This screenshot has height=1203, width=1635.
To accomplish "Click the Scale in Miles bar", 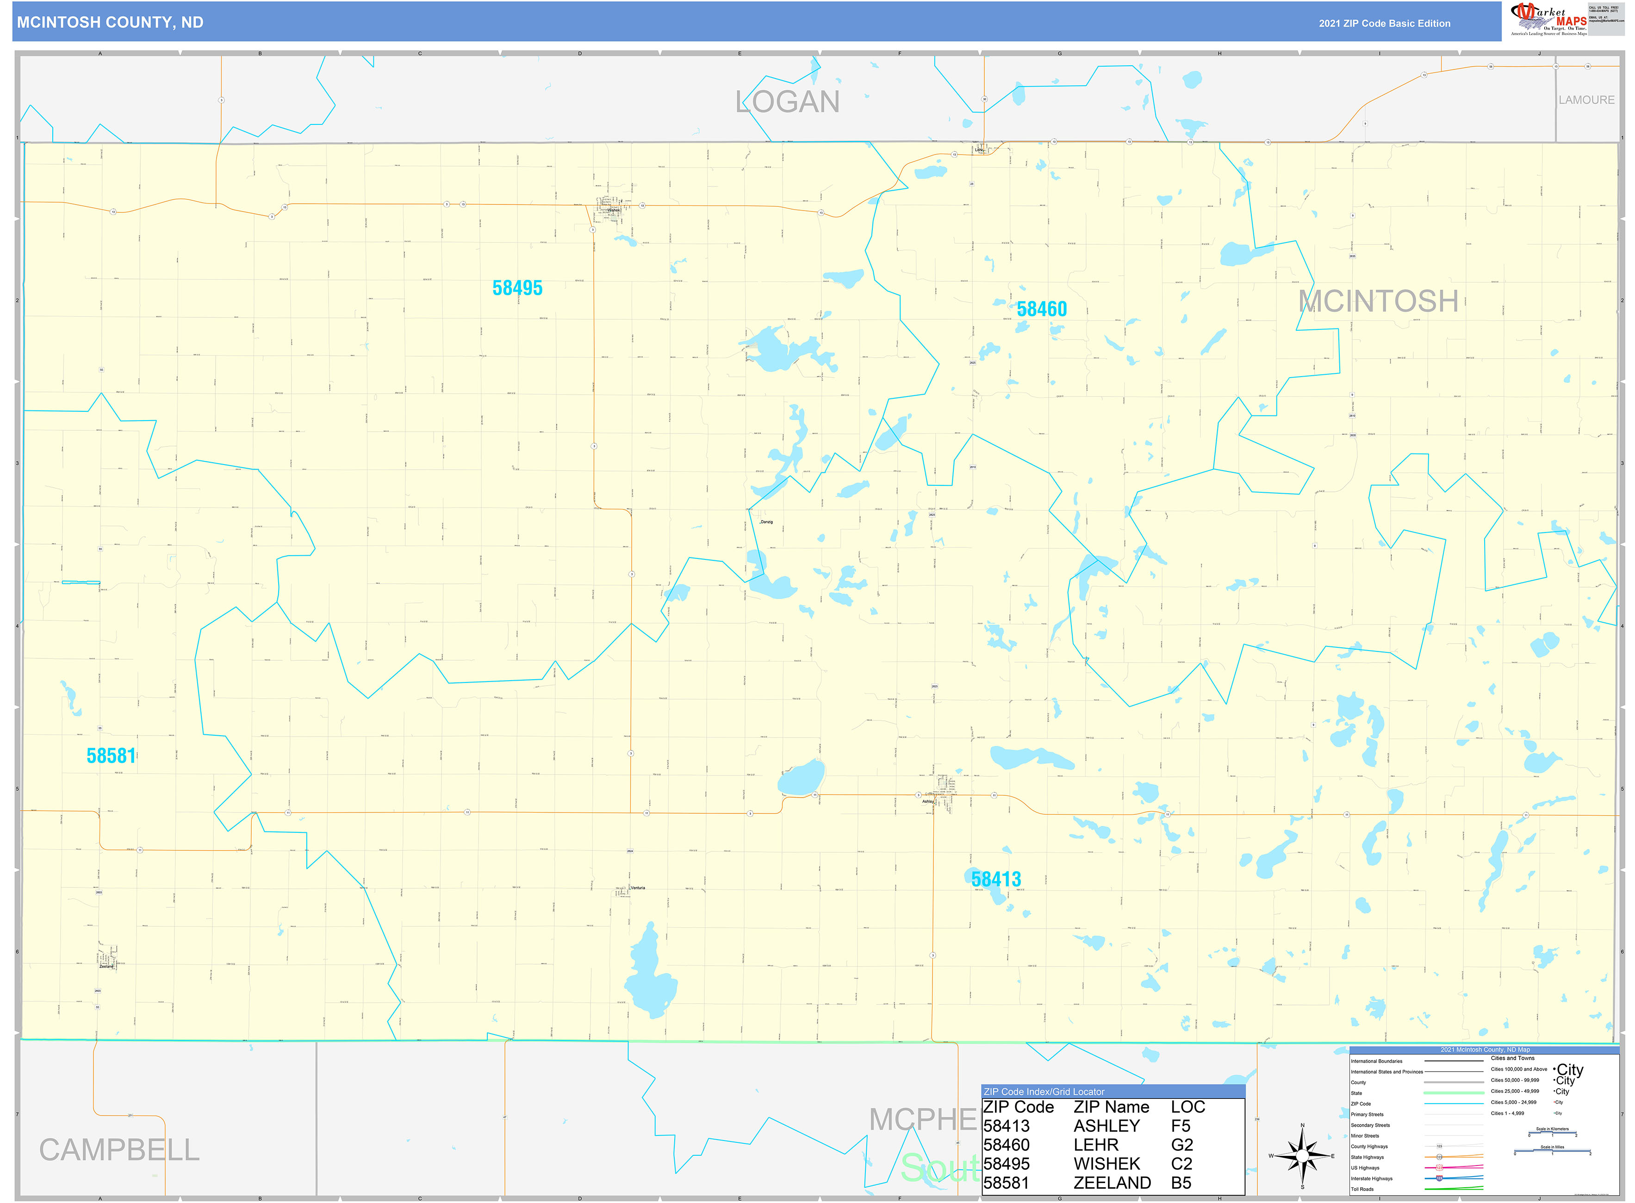I will coord(1553,1151).
